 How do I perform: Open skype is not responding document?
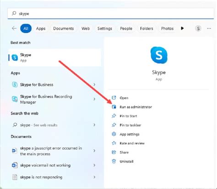(x=54, y=177)
